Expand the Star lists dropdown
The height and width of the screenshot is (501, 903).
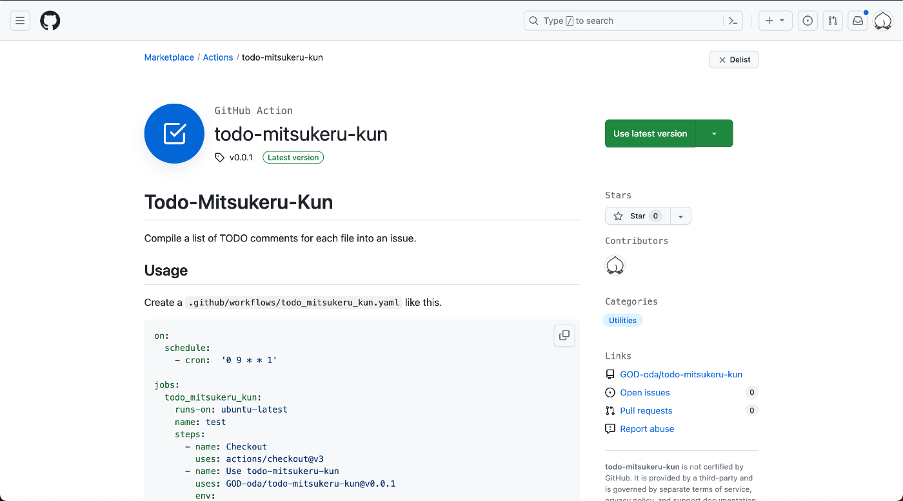click(x=680, y=216)
